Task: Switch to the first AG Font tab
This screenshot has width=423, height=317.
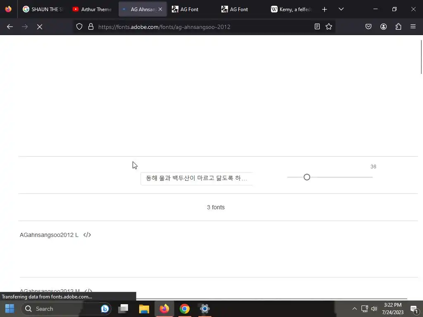Action: tap(192, 9)
